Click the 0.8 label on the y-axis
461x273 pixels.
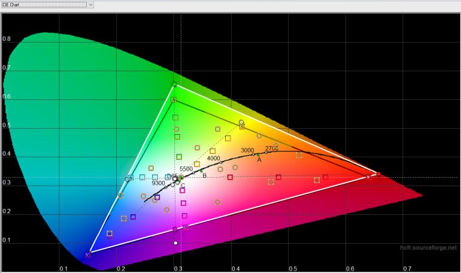6,39
